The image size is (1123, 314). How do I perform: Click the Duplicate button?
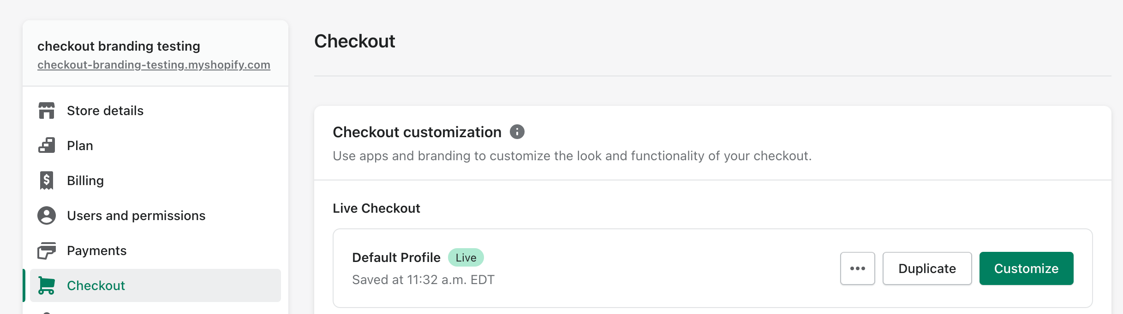pos(926,268)
